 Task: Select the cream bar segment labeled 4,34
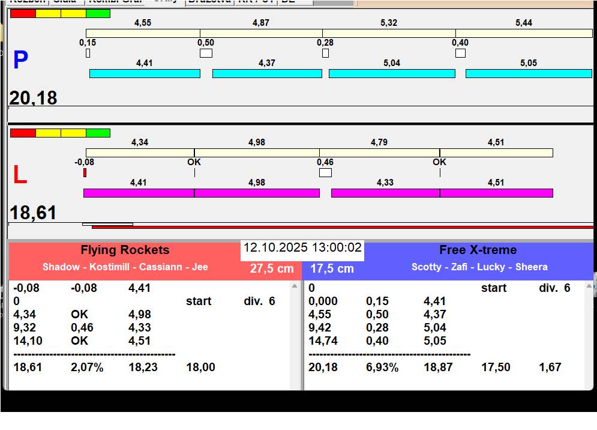(140, 153)
